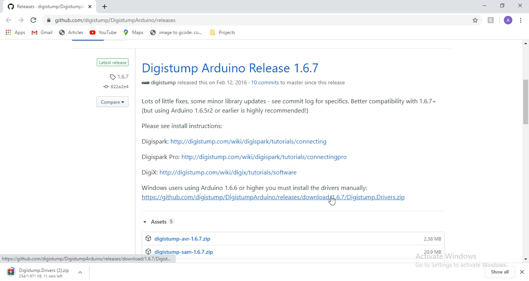Bookmark this page with the star icon
This screenshot has width=529, height=281.
point(475,20)
